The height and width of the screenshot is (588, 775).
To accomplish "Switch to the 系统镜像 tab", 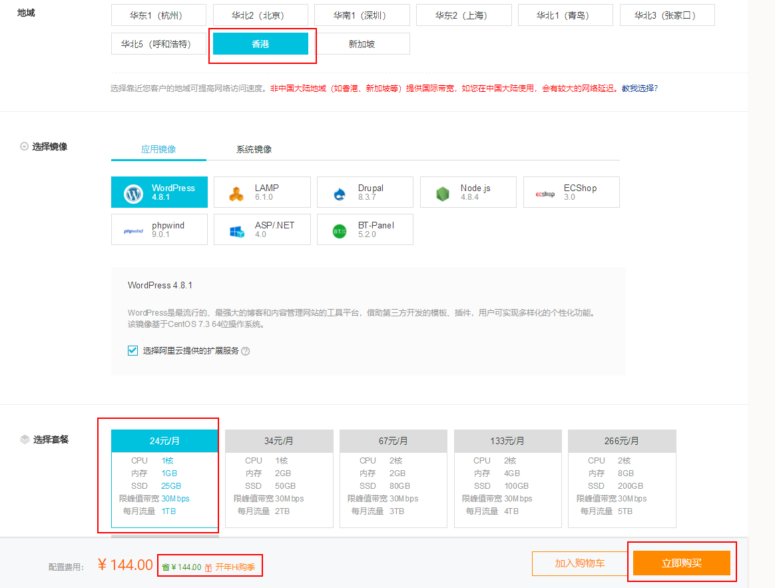I will 254,149.
